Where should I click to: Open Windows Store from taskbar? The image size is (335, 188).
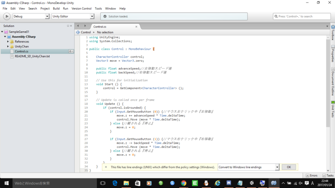pos(138,183)
